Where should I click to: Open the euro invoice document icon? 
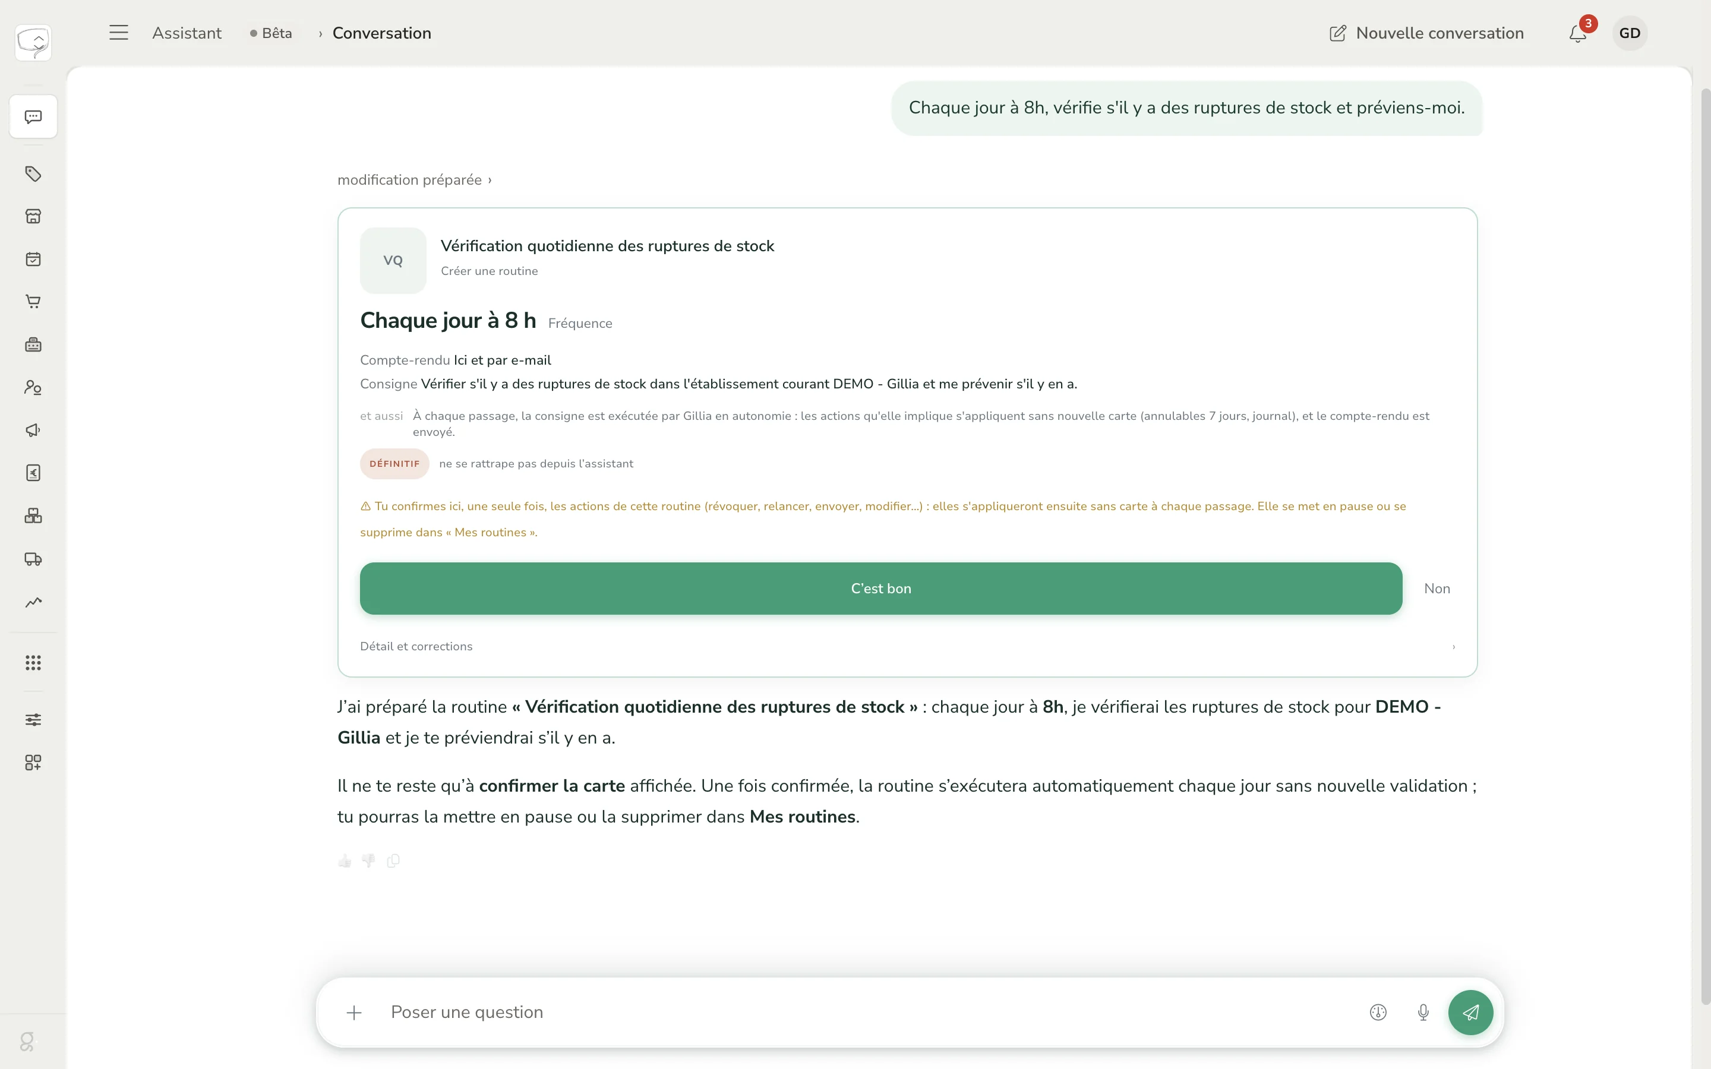(x=33, y=473)
